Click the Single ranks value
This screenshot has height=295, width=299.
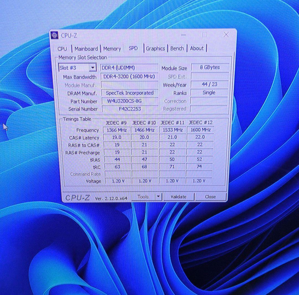click(x=209, y=93)
